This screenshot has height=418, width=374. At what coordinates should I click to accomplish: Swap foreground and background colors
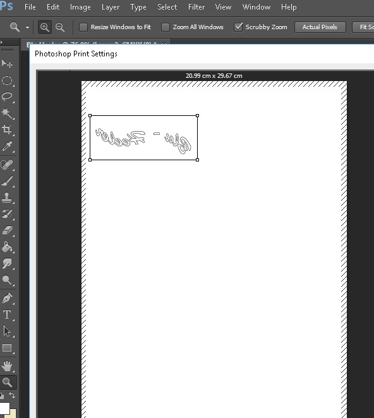pos(12,395)
